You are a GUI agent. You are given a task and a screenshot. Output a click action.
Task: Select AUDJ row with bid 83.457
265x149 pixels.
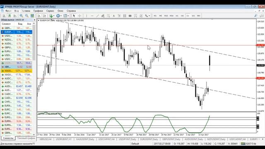(17, 87)
